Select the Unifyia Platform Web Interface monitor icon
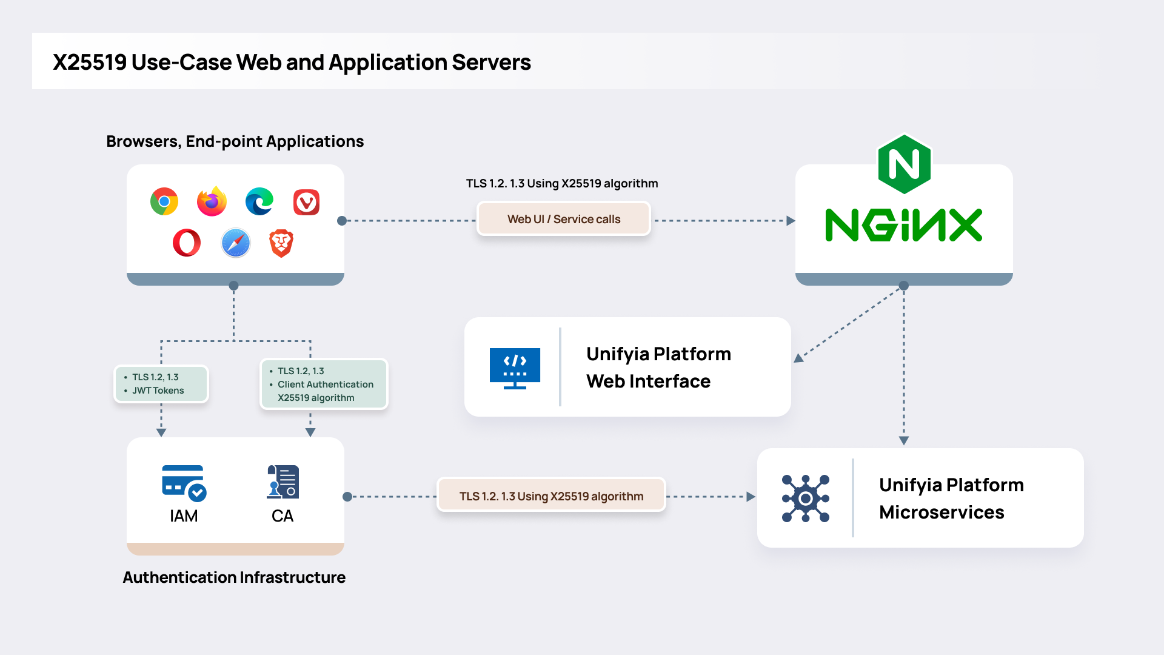Viewport: 1164px width, 655px height. click(x=515, y=367)
